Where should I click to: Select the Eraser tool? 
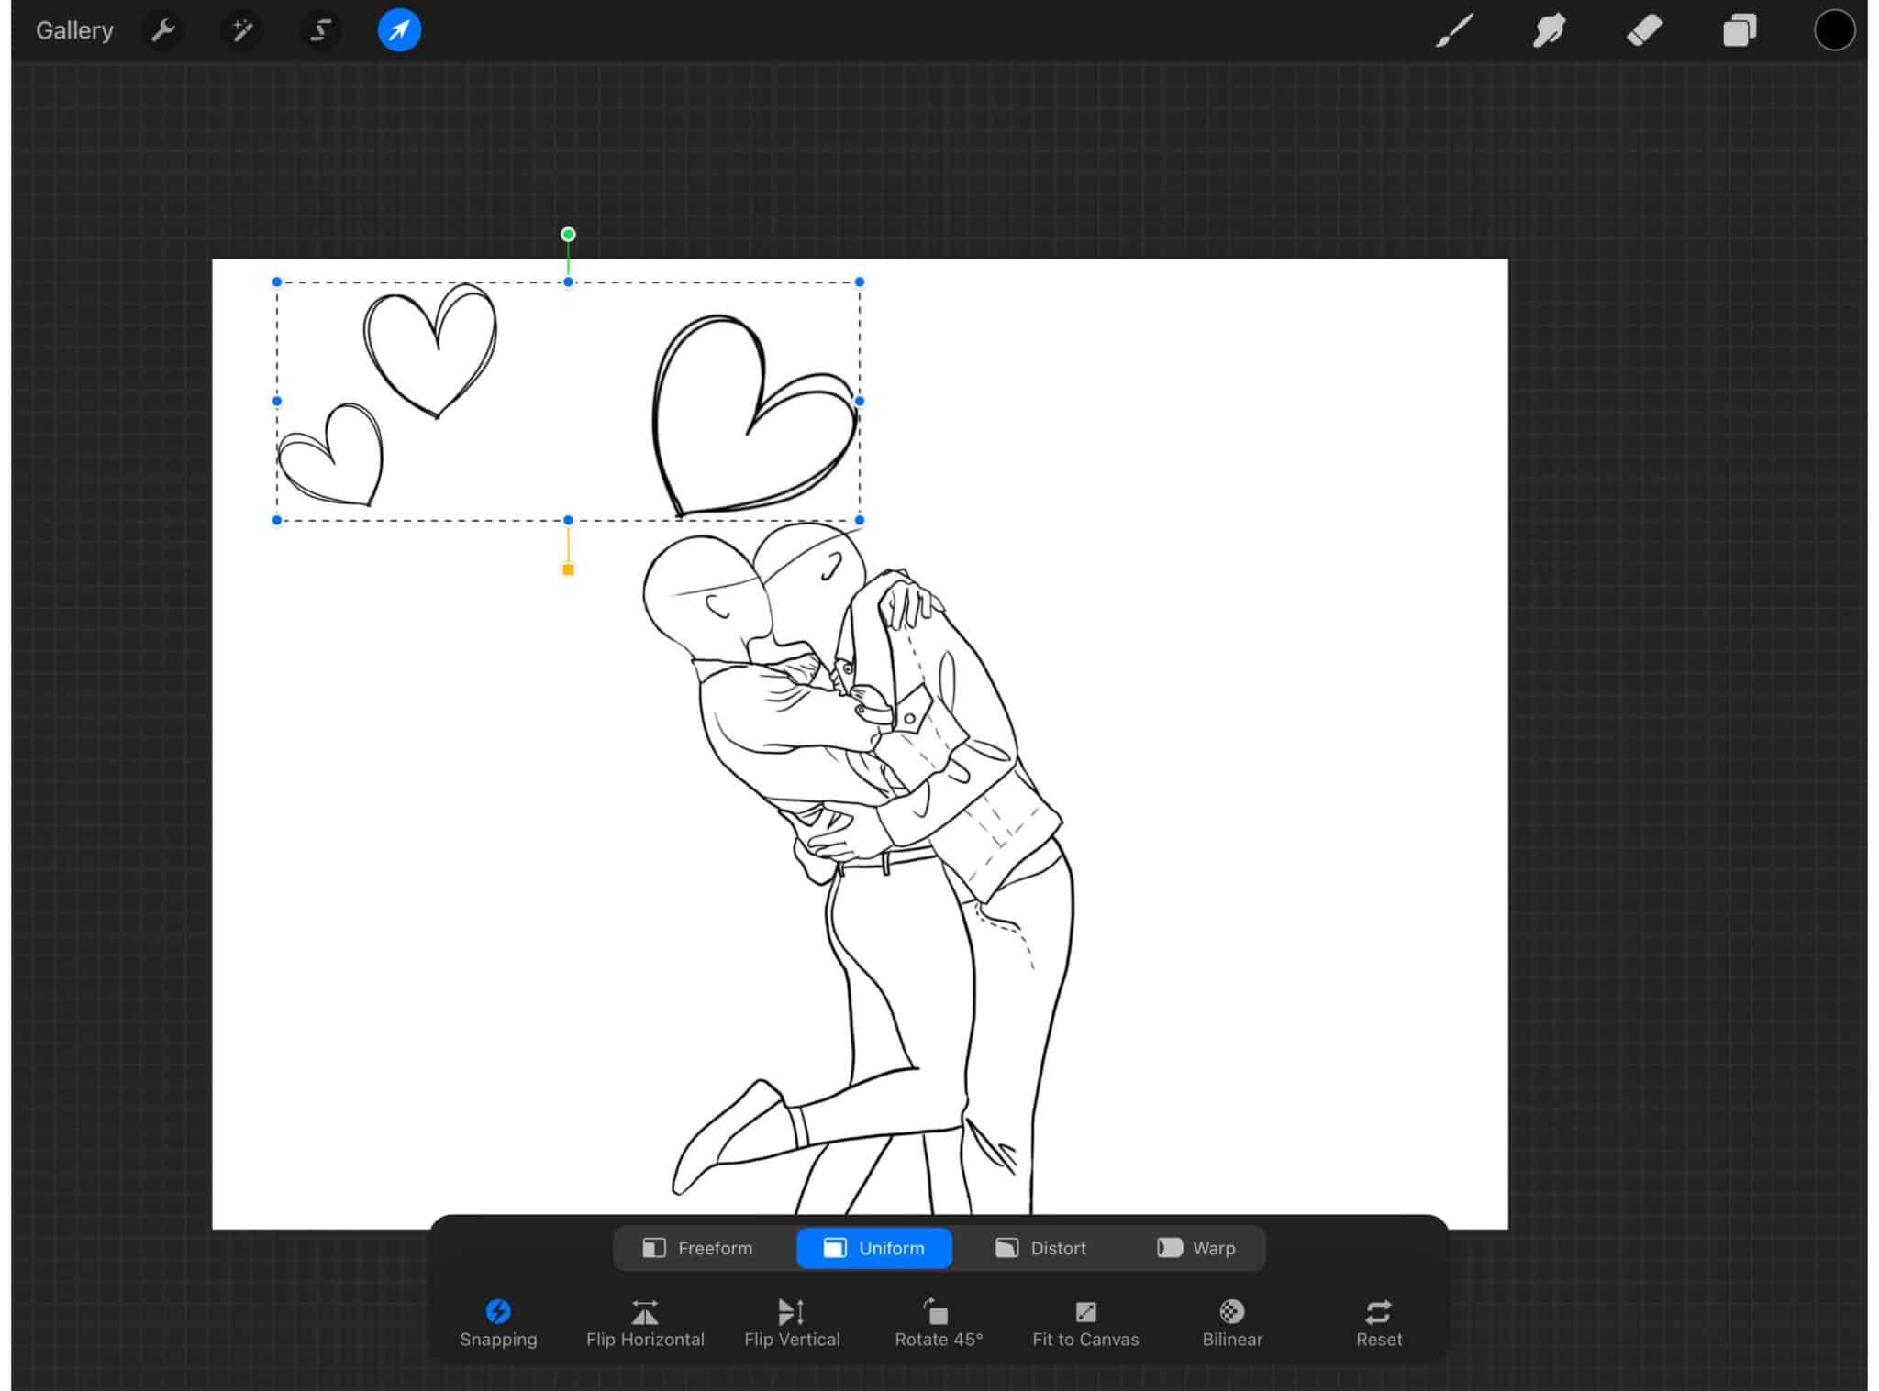(1645, 30)
